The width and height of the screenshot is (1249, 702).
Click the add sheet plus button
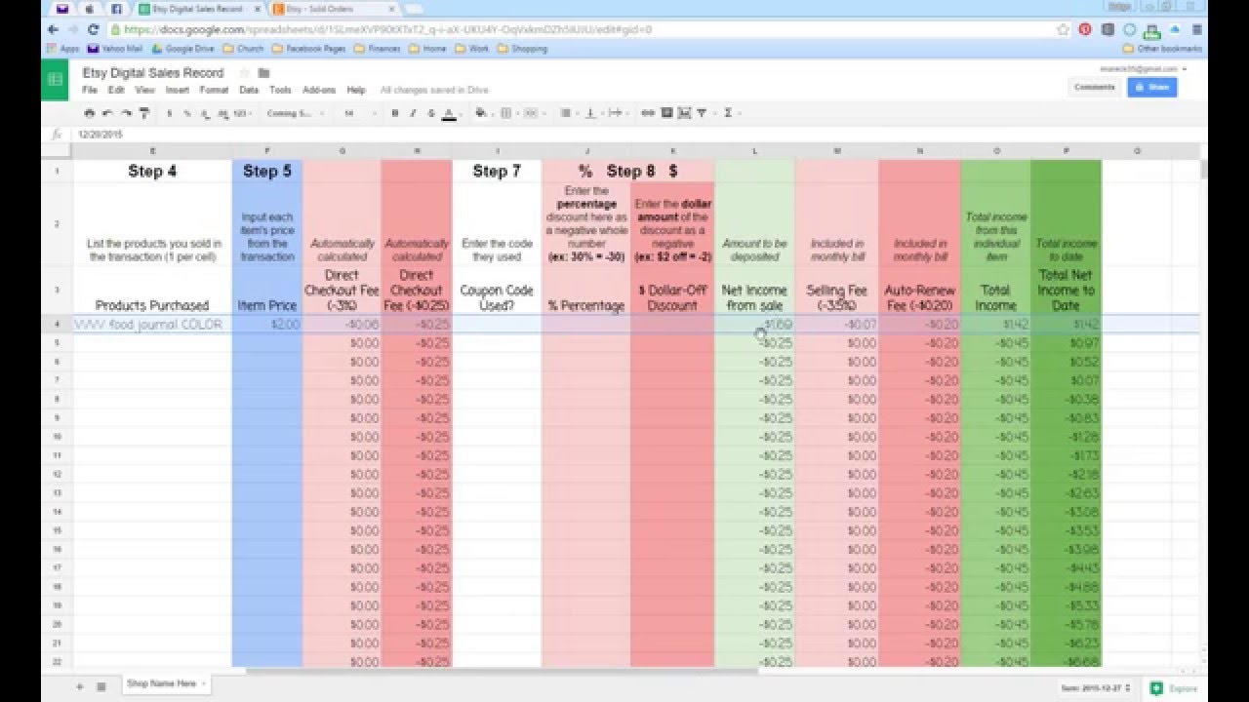[80, 686]
